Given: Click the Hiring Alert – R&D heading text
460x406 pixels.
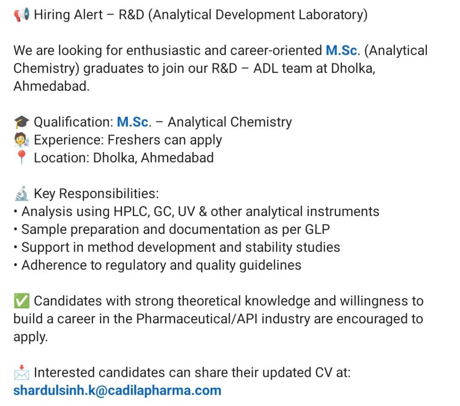Looking at the screenshot, I should pos(200,15).
